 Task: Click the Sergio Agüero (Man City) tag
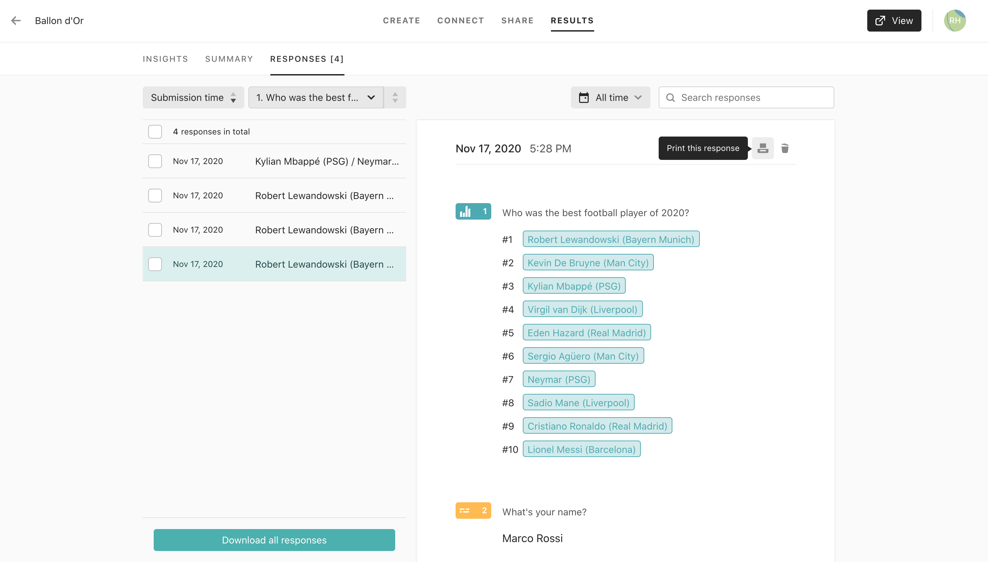(583, 356)
